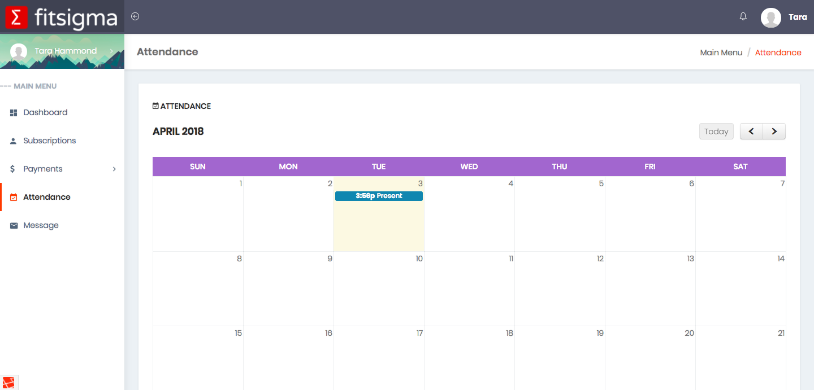The height and width of the screenshot is (390, 814).
Task: Click the fitsigma red sigma logo
Action: [x=17, y=17]
